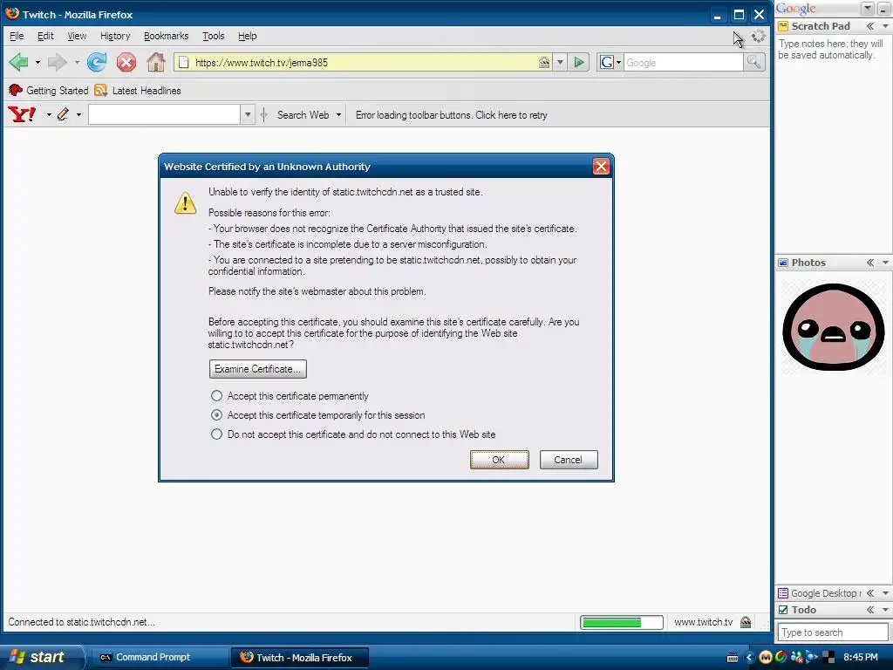Select Accept this certificate permanently
893x670 pixels.
point(216,395)
